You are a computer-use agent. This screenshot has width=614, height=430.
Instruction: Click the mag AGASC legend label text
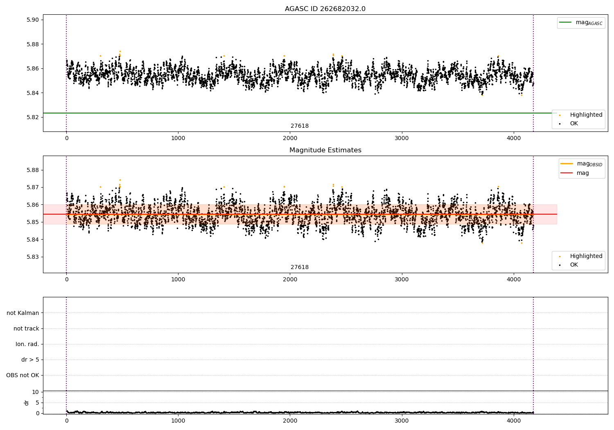(589, 23)
